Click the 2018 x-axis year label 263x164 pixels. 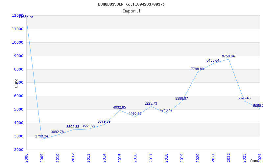pyautogui.click(x=166, y=158)
